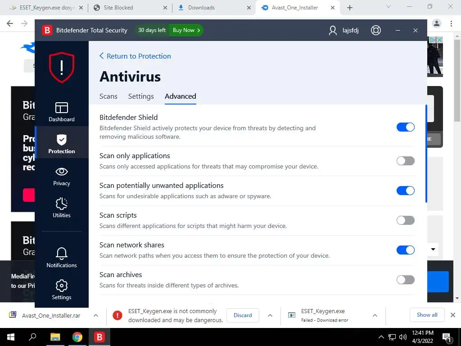Switch to the Antivirus Settings tab
This screenshot has width=461, height=346.
click(x=141, y=96)
